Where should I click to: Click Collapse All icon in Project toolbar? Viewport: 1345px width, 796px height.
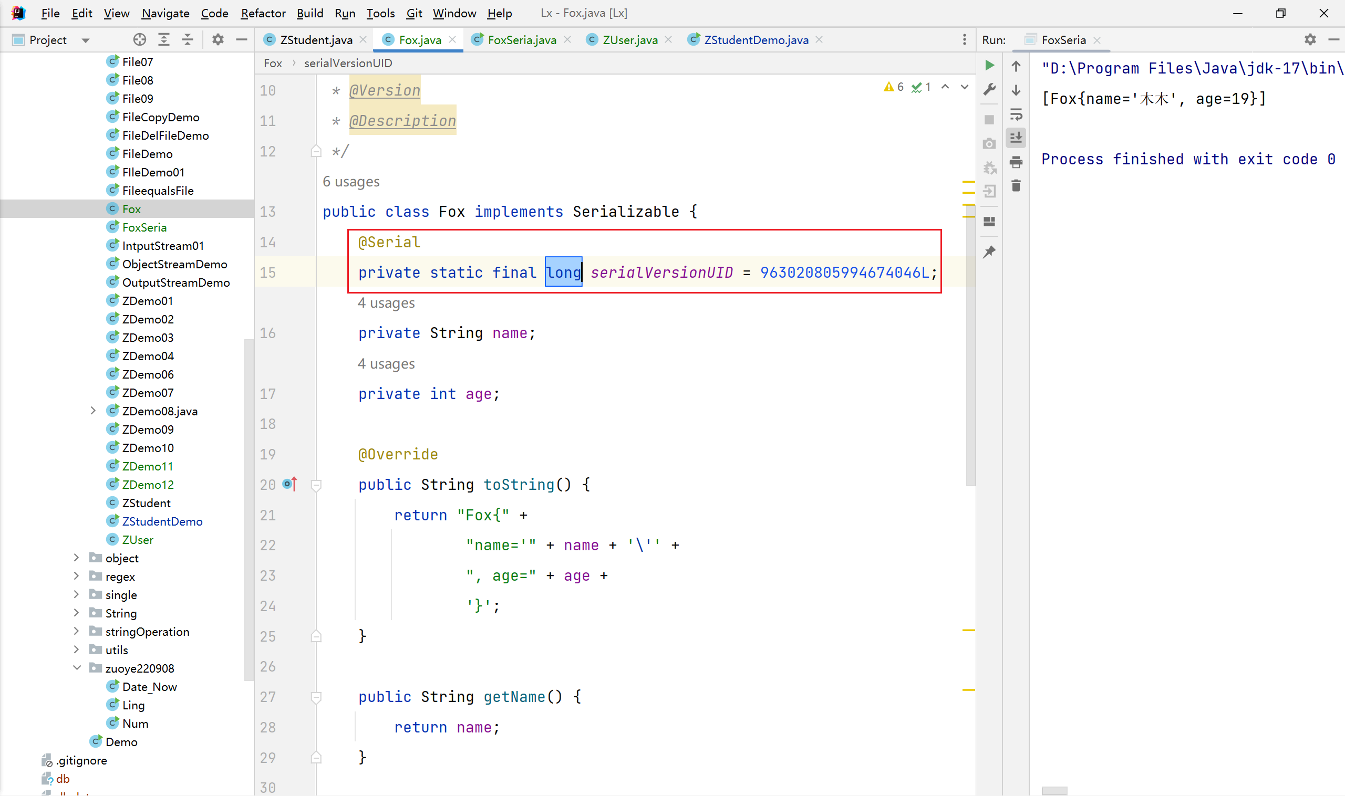coord(188,40)
